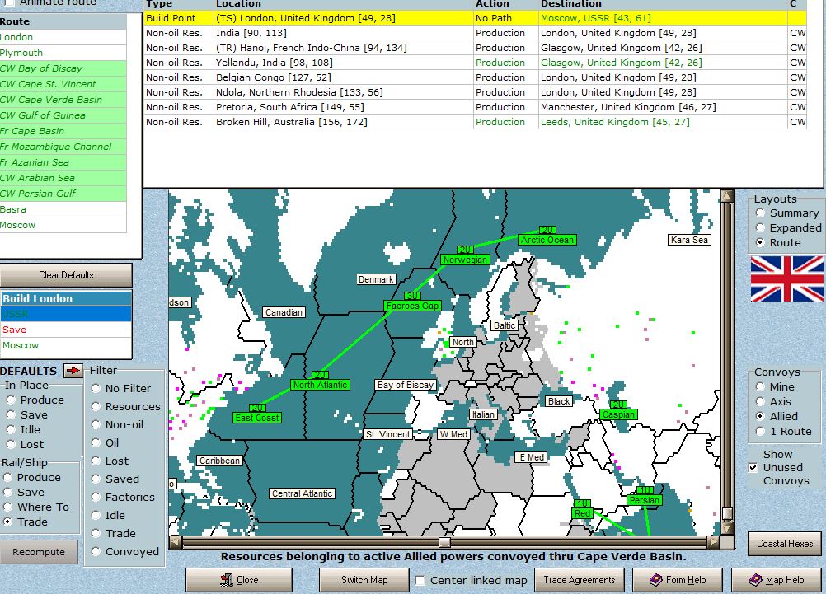826x594 pixels.
Task: Select Non-oil filter
Action: coord(96,424)
